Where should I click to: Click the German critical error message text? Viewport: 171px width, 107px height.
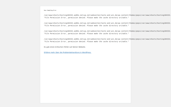pos(65,47)
